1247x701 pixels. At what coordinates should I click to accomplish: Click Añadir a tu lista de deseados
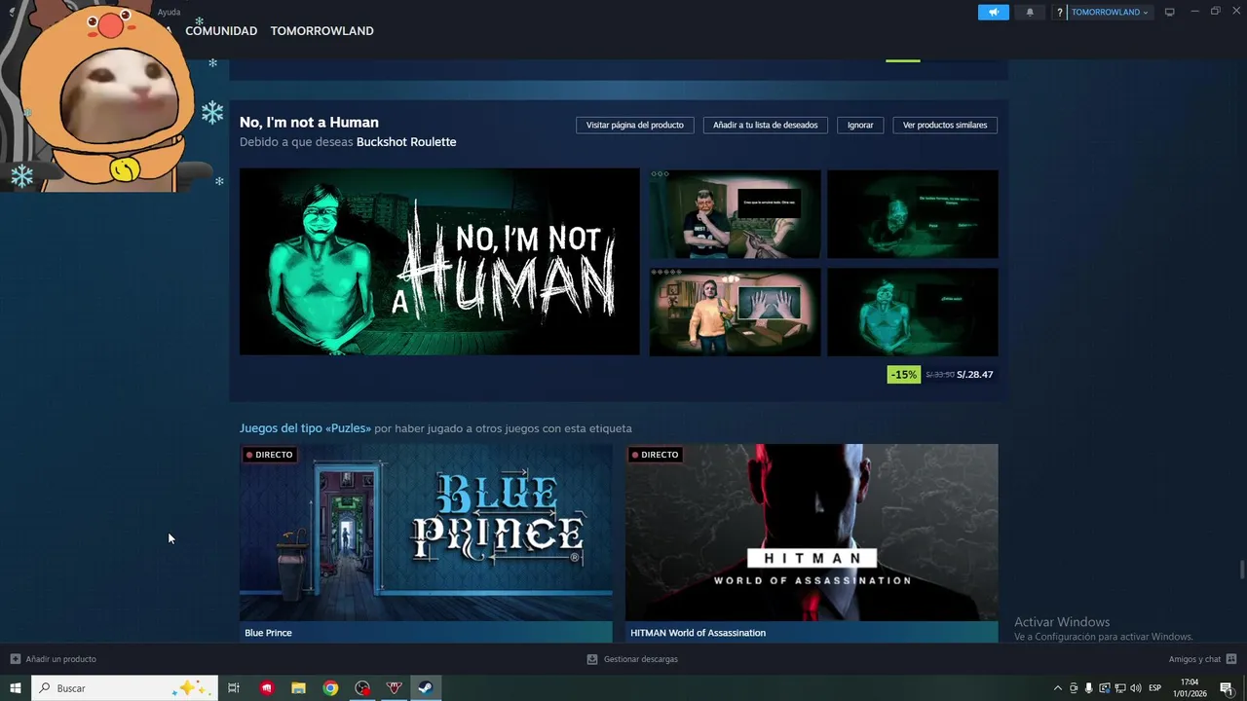[766, 125]
